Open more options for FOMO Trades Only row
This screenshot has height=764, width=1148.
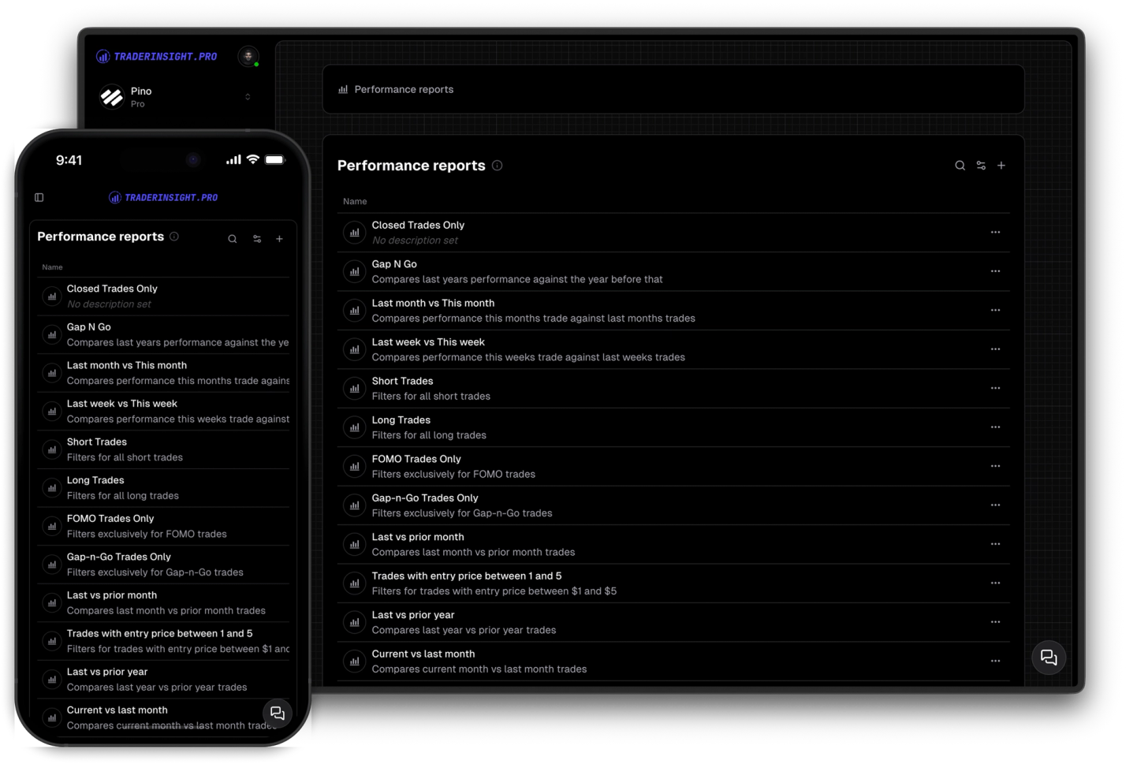click(996, 466)
